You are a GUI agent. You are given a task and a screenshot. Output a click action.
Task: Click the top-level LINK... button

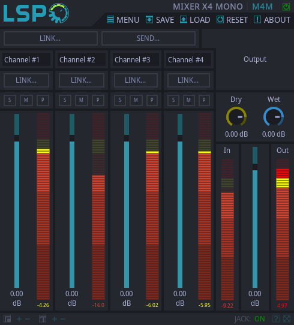50,38
